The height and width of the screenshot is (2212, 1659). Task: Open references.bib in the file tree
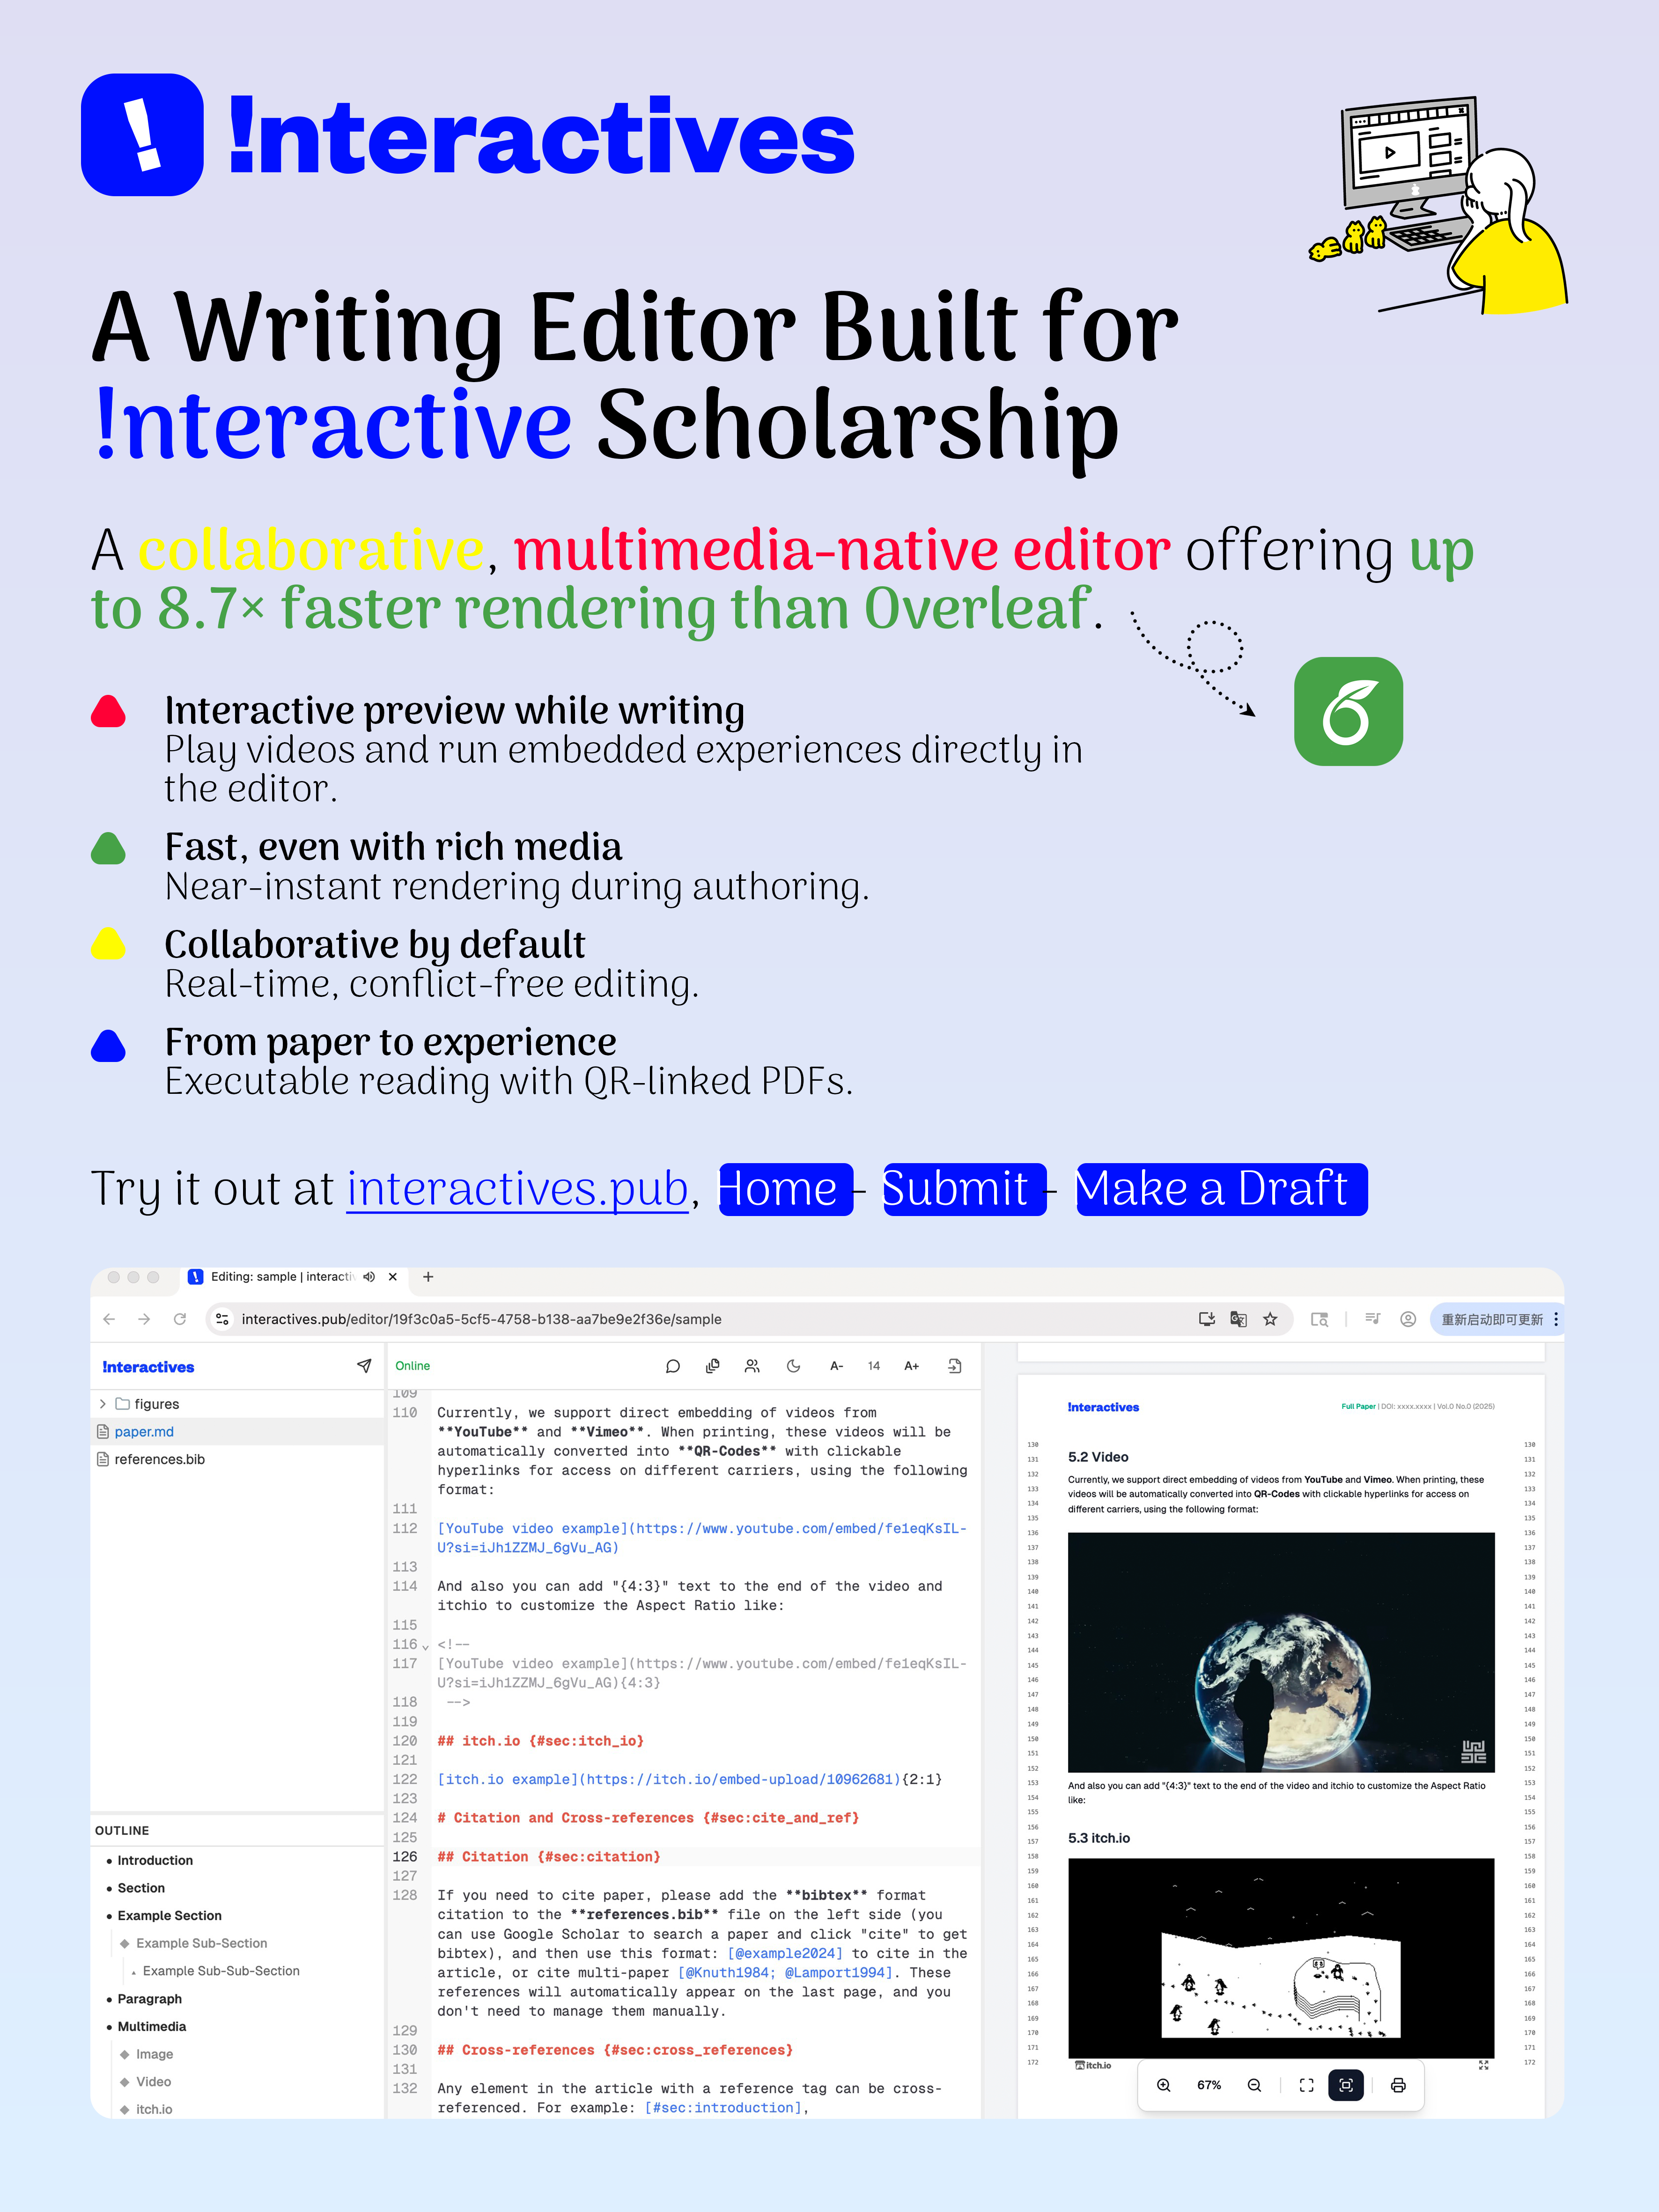coord(159,1459)
